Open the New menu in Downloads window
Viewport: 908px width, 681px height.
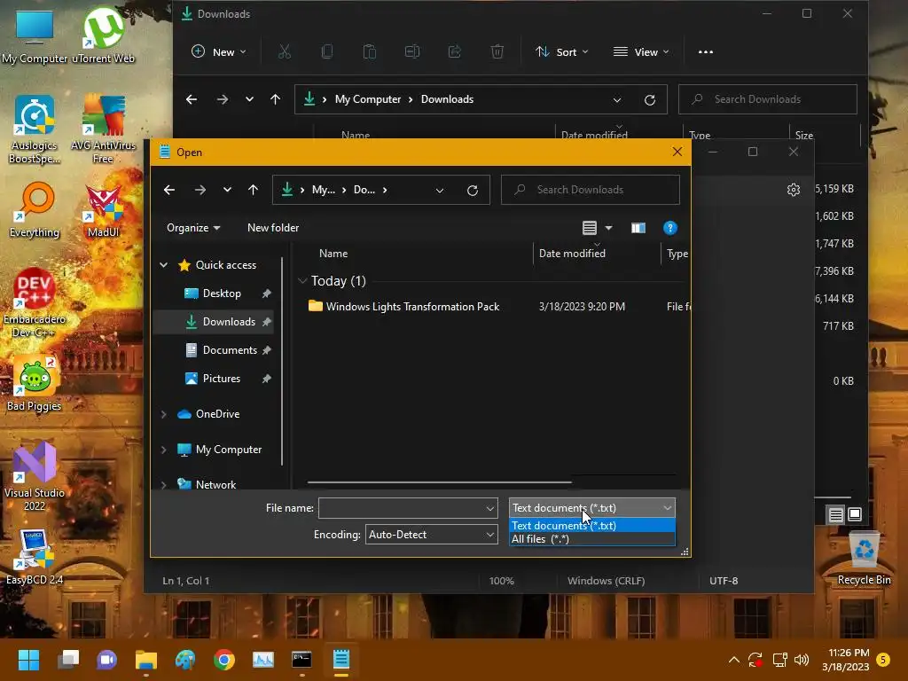(x=218, y=52)
